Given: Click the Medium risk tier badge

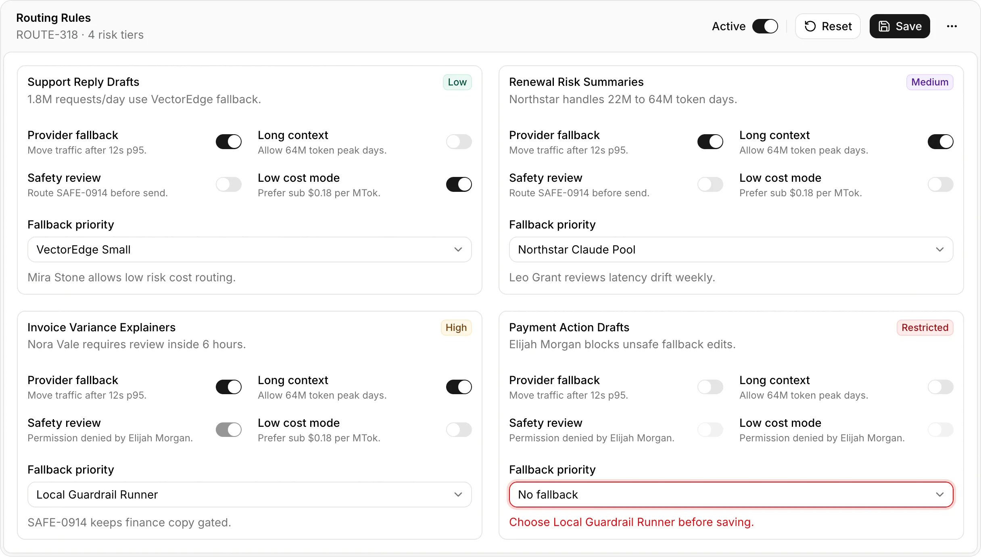Looking at the screenshot, I should tap(930, 82).
